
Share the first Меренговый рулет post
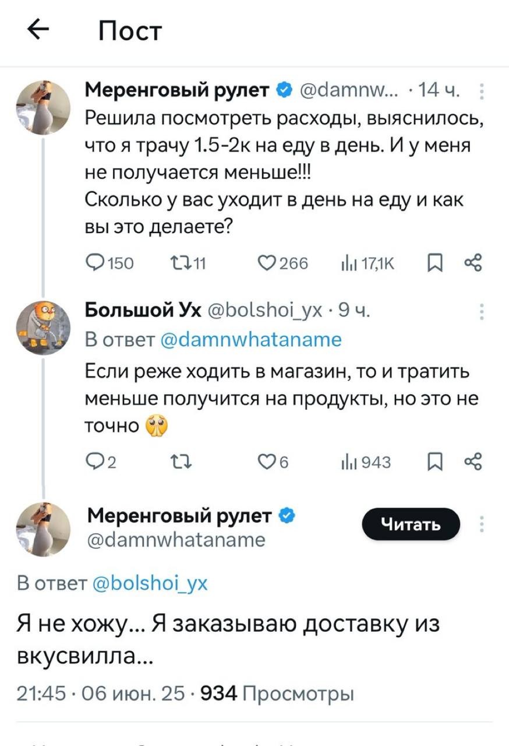pos(473,263)
